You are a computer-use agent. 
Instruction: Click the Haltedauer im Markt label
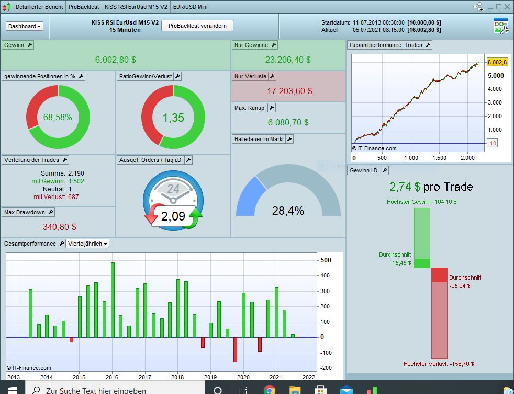259,139
